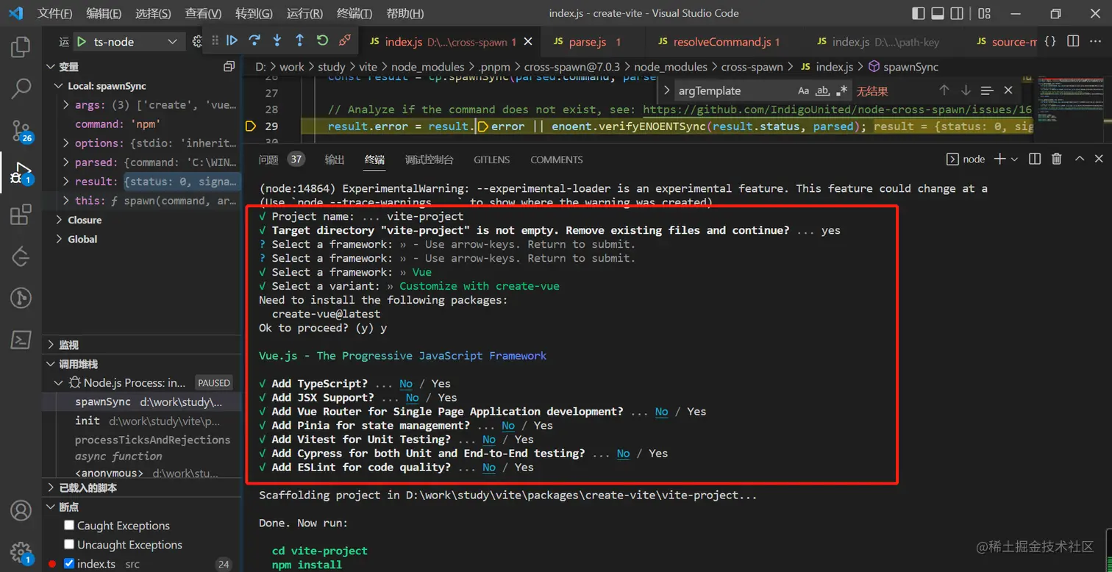Image resolution: width=1112 pixels, height=572 pixels.
Task: Switch to the 调试控制台 panel tab
Action: point(429,159)
